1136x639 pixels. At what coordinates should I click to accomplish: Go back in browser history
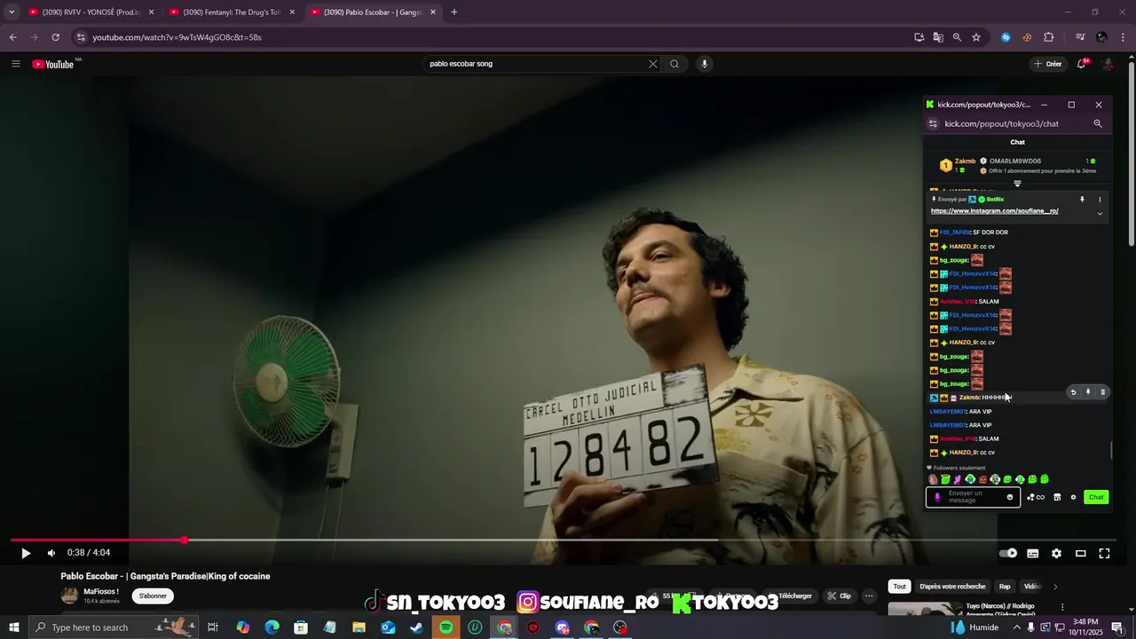pos(12,37)
